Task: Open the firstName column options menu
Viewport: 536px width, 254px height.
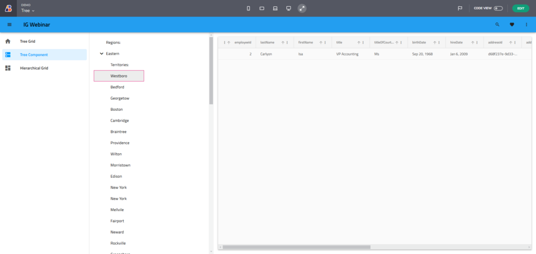Action: (325, 42)
